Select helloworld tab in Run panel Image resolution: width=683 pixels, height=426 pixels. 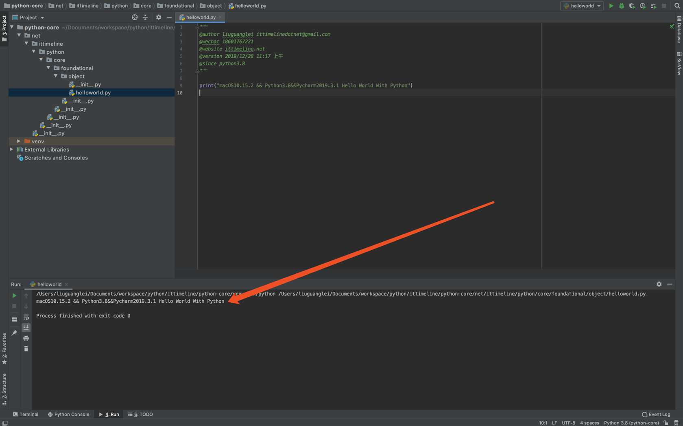49,284
